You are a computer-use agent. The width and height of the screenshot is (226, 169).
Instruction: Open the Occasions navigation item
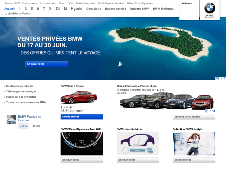pos(94,9)
